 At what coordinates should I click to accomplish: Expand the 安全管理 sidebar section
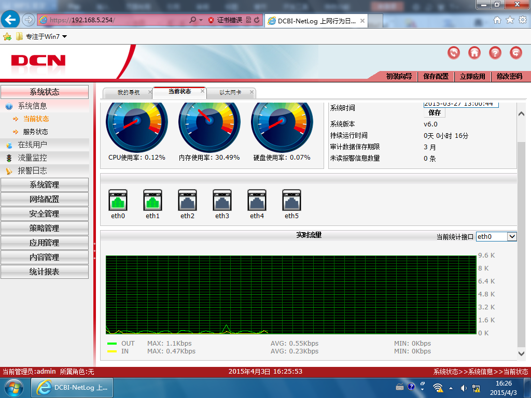tap(45, 214)
